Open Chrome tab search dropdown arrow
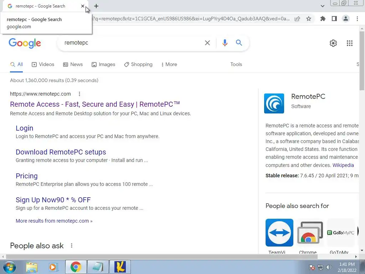 322,6
